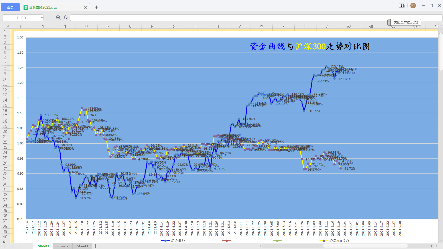This screenshot has height=249, width=443.
Task: Select row 1 header
Action: pyautogui.click(x=5, y=32)
